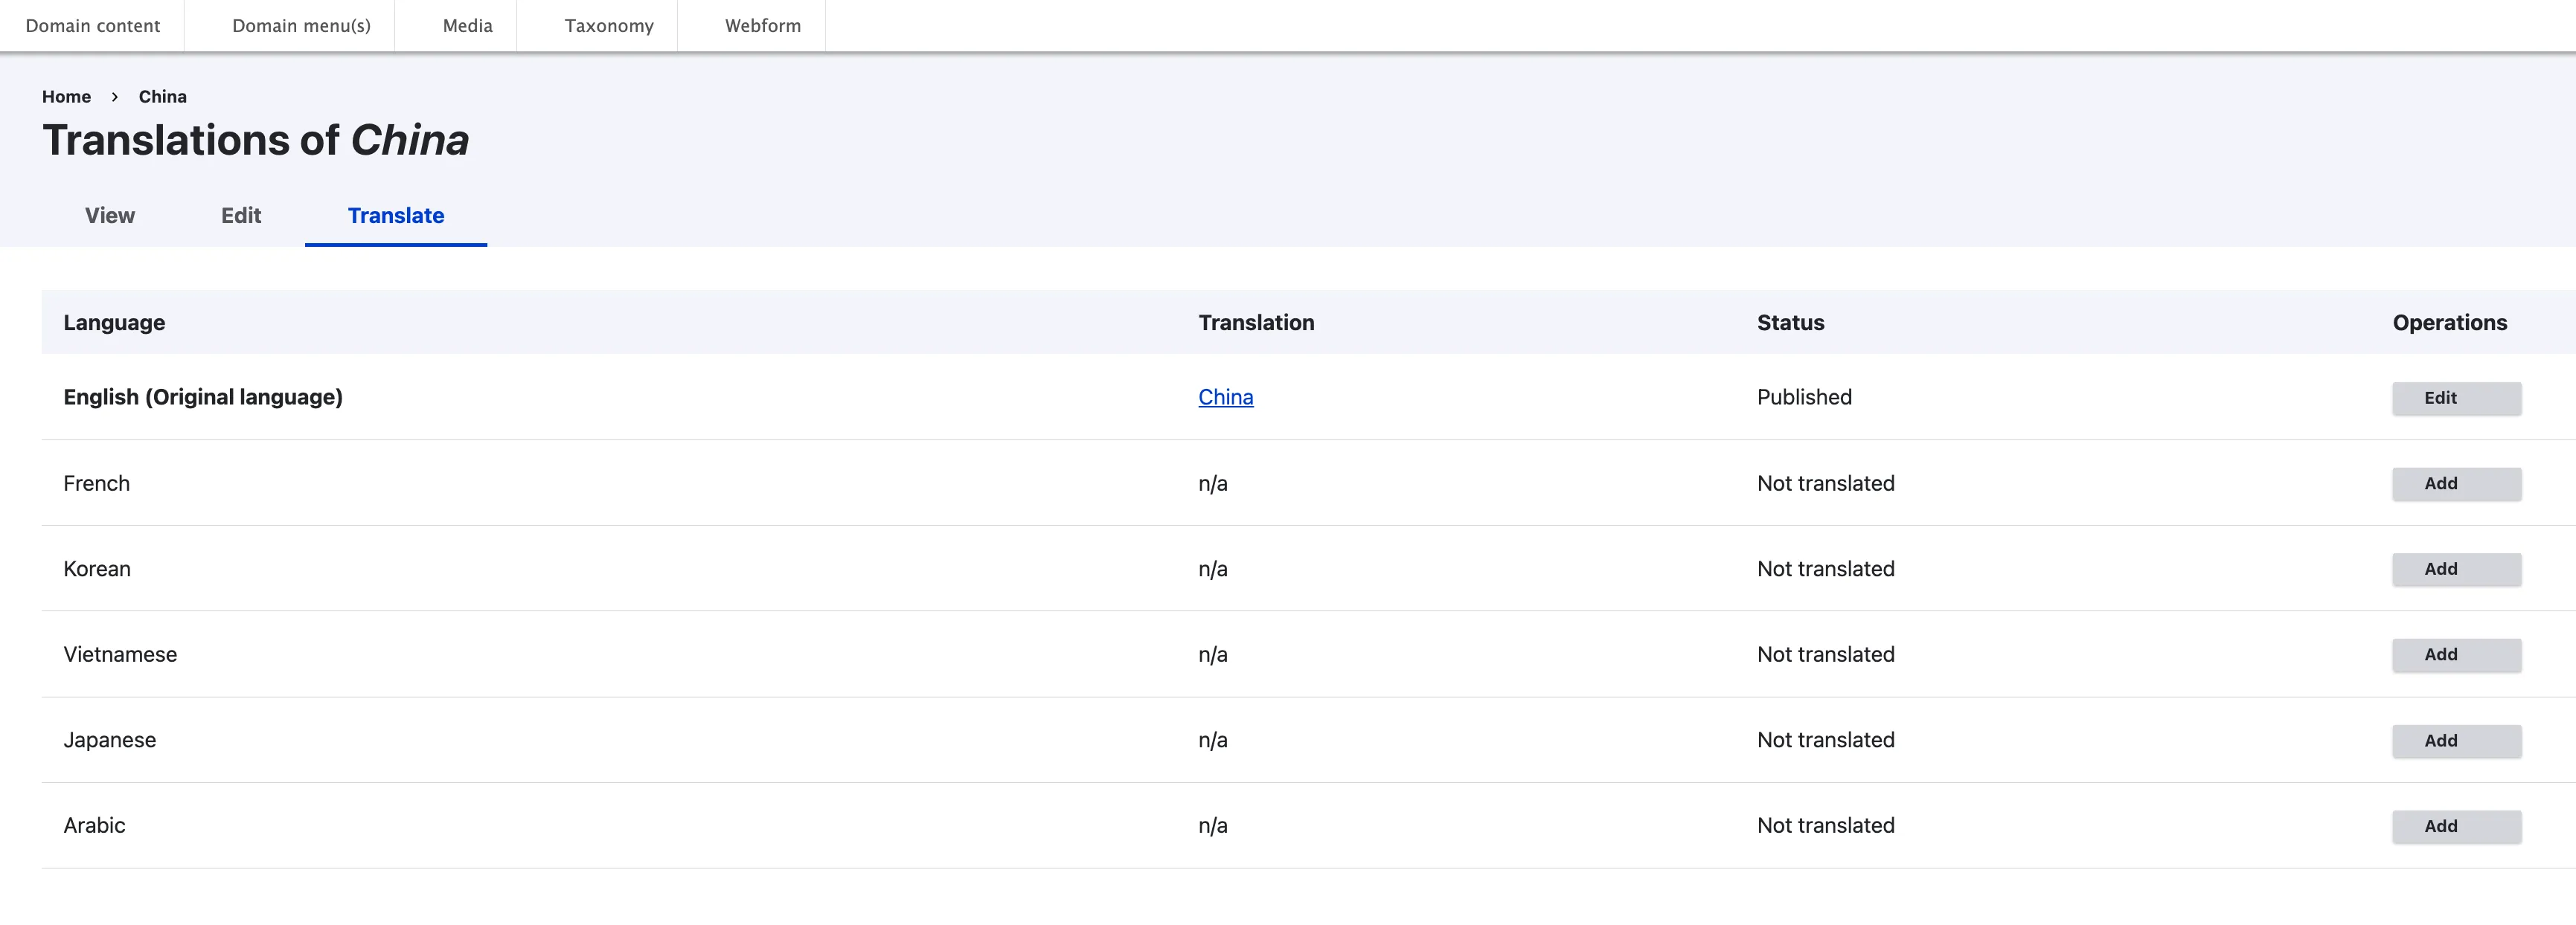Open the Media menu item
2576x925 pixels.
tap(467, 26)
